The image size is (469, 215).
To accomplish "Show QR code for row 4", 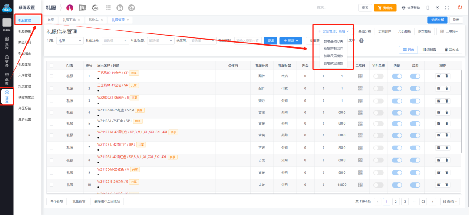I will click(360, 113).
